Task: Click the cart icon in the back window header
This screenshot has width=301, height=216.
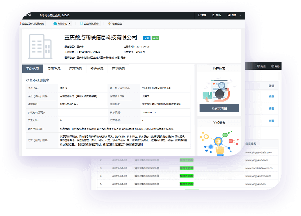Action: click(x=258, y=66)
